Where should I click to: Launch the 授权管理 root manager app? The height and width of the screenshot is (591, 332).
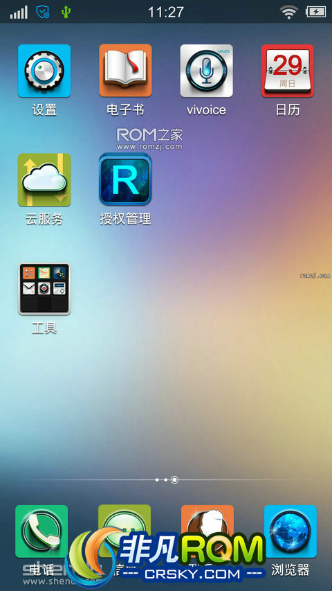coord(125,179)
